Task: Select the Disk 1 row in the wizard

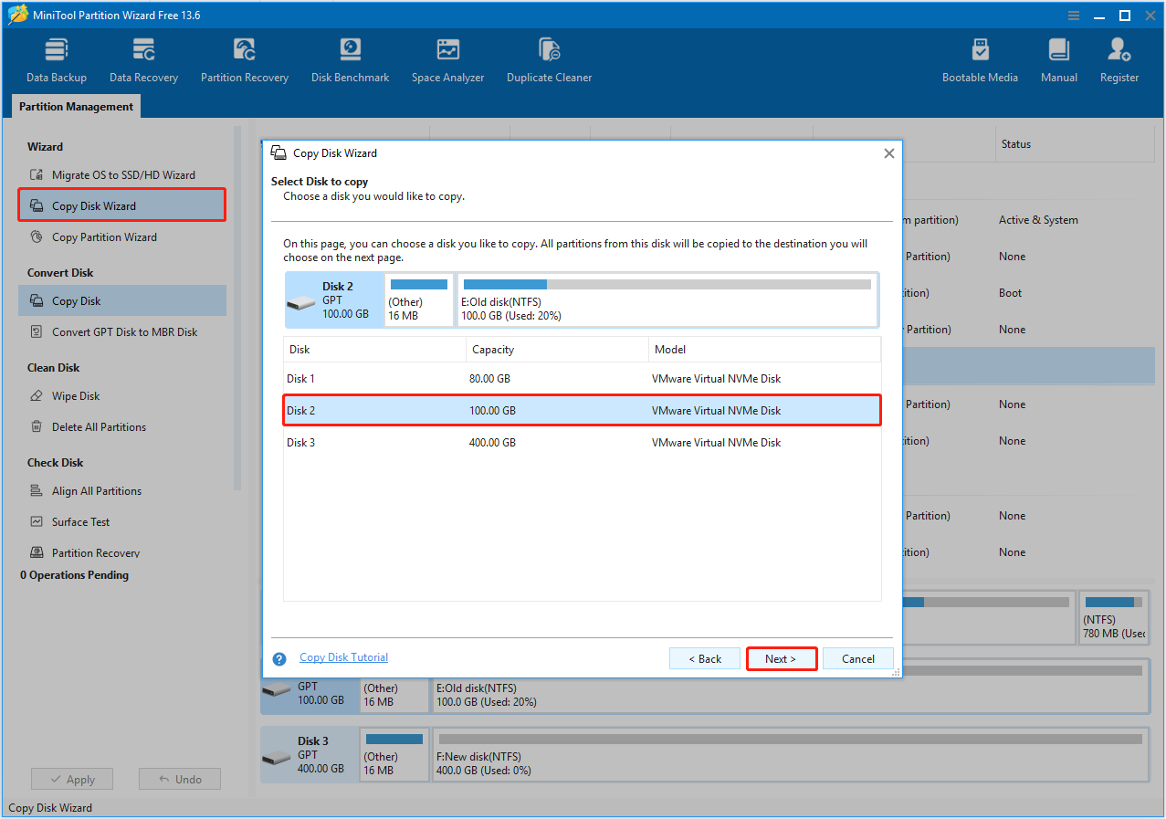Action: [x=582, y=378]
